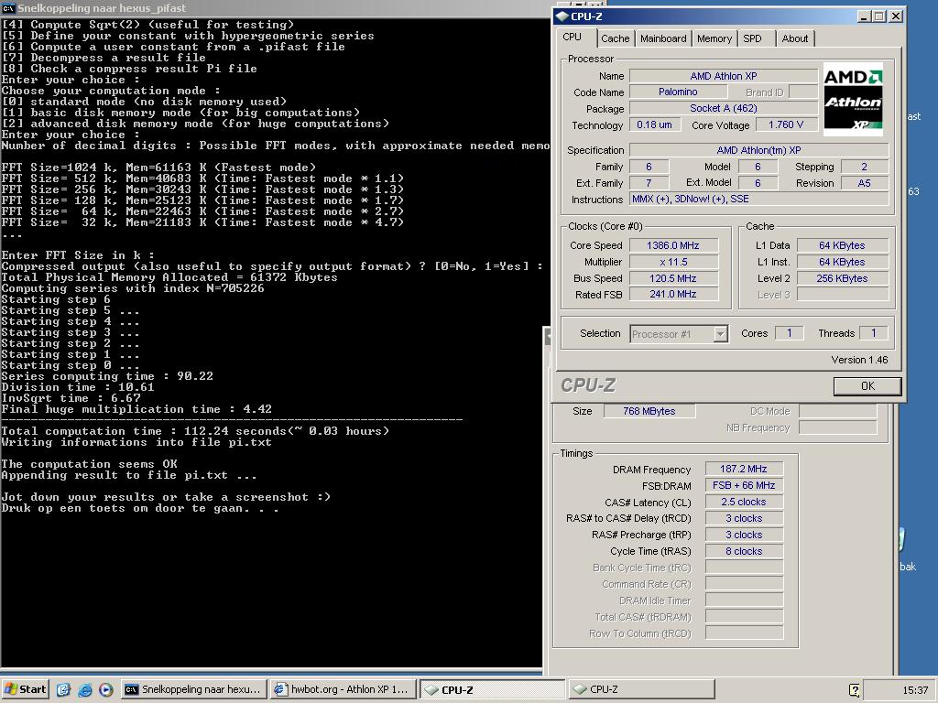This screenshot has height=703, width=938.
Task: Click the Bus Speed value 120.5 MHz
Action: pos(673,278)
